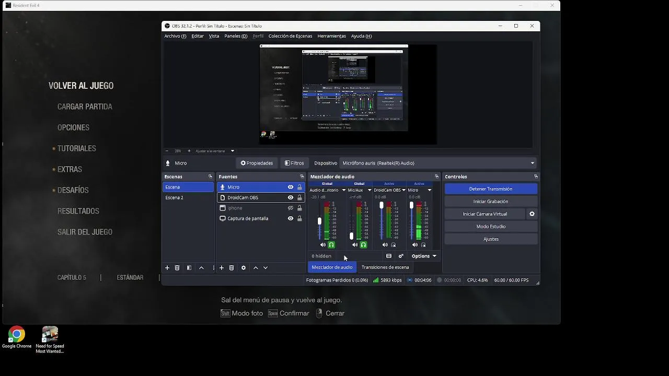Hide the Captura de pantalla source eye icon
669x376 pixels.
pos(291,218)
